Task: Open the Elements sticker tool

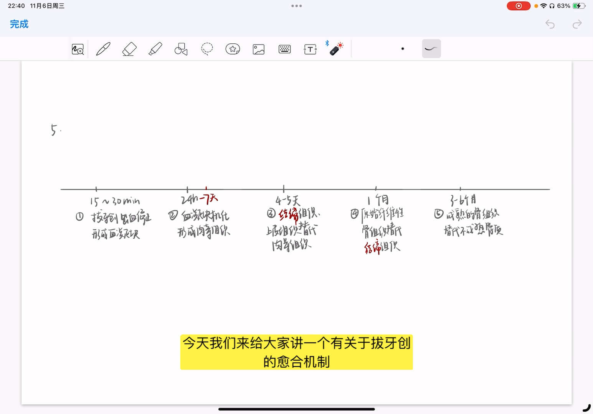Action: pos(233,49)
